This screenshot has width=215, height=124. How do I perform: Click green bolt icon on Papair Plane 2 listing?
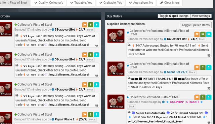(x=91, y=114)
